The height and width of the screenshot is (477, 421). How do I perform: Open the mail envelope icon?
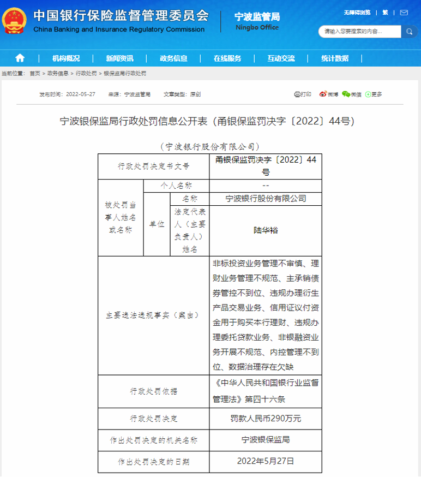404,13
